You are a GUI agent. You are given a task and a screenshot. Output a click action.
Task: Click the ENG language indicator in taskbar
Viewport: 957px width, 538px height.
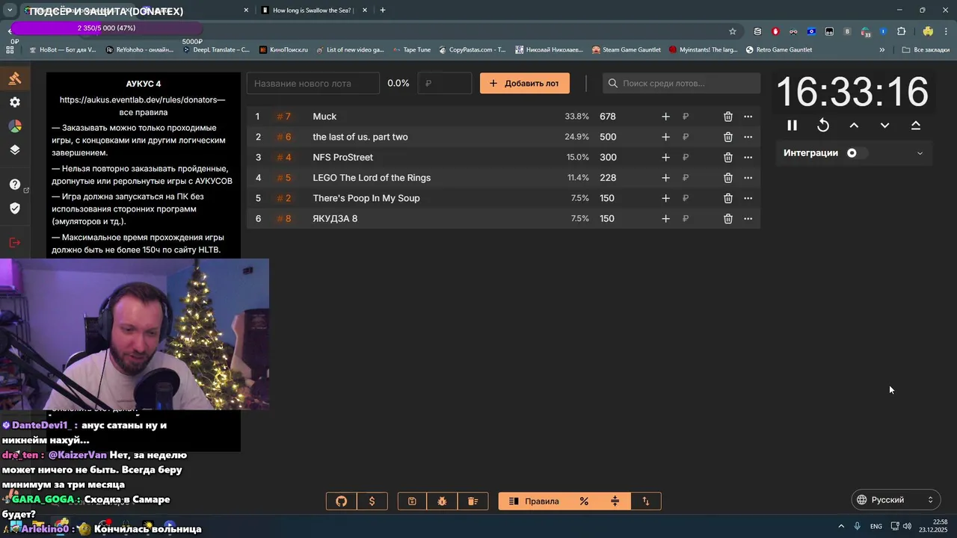(876, 527)
